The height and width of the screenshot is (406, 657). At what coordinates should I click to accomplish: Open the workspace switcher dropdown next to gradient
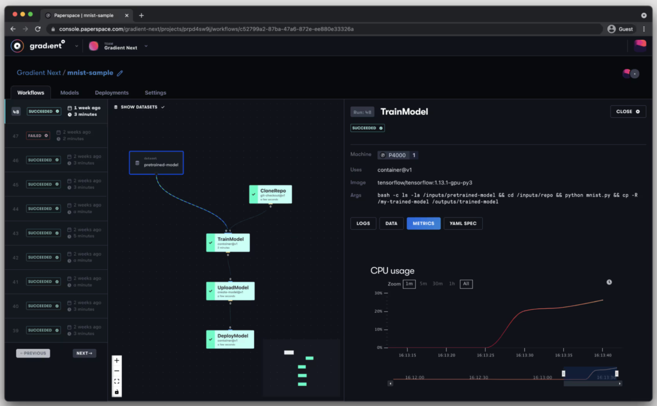[x=76, y=46]
